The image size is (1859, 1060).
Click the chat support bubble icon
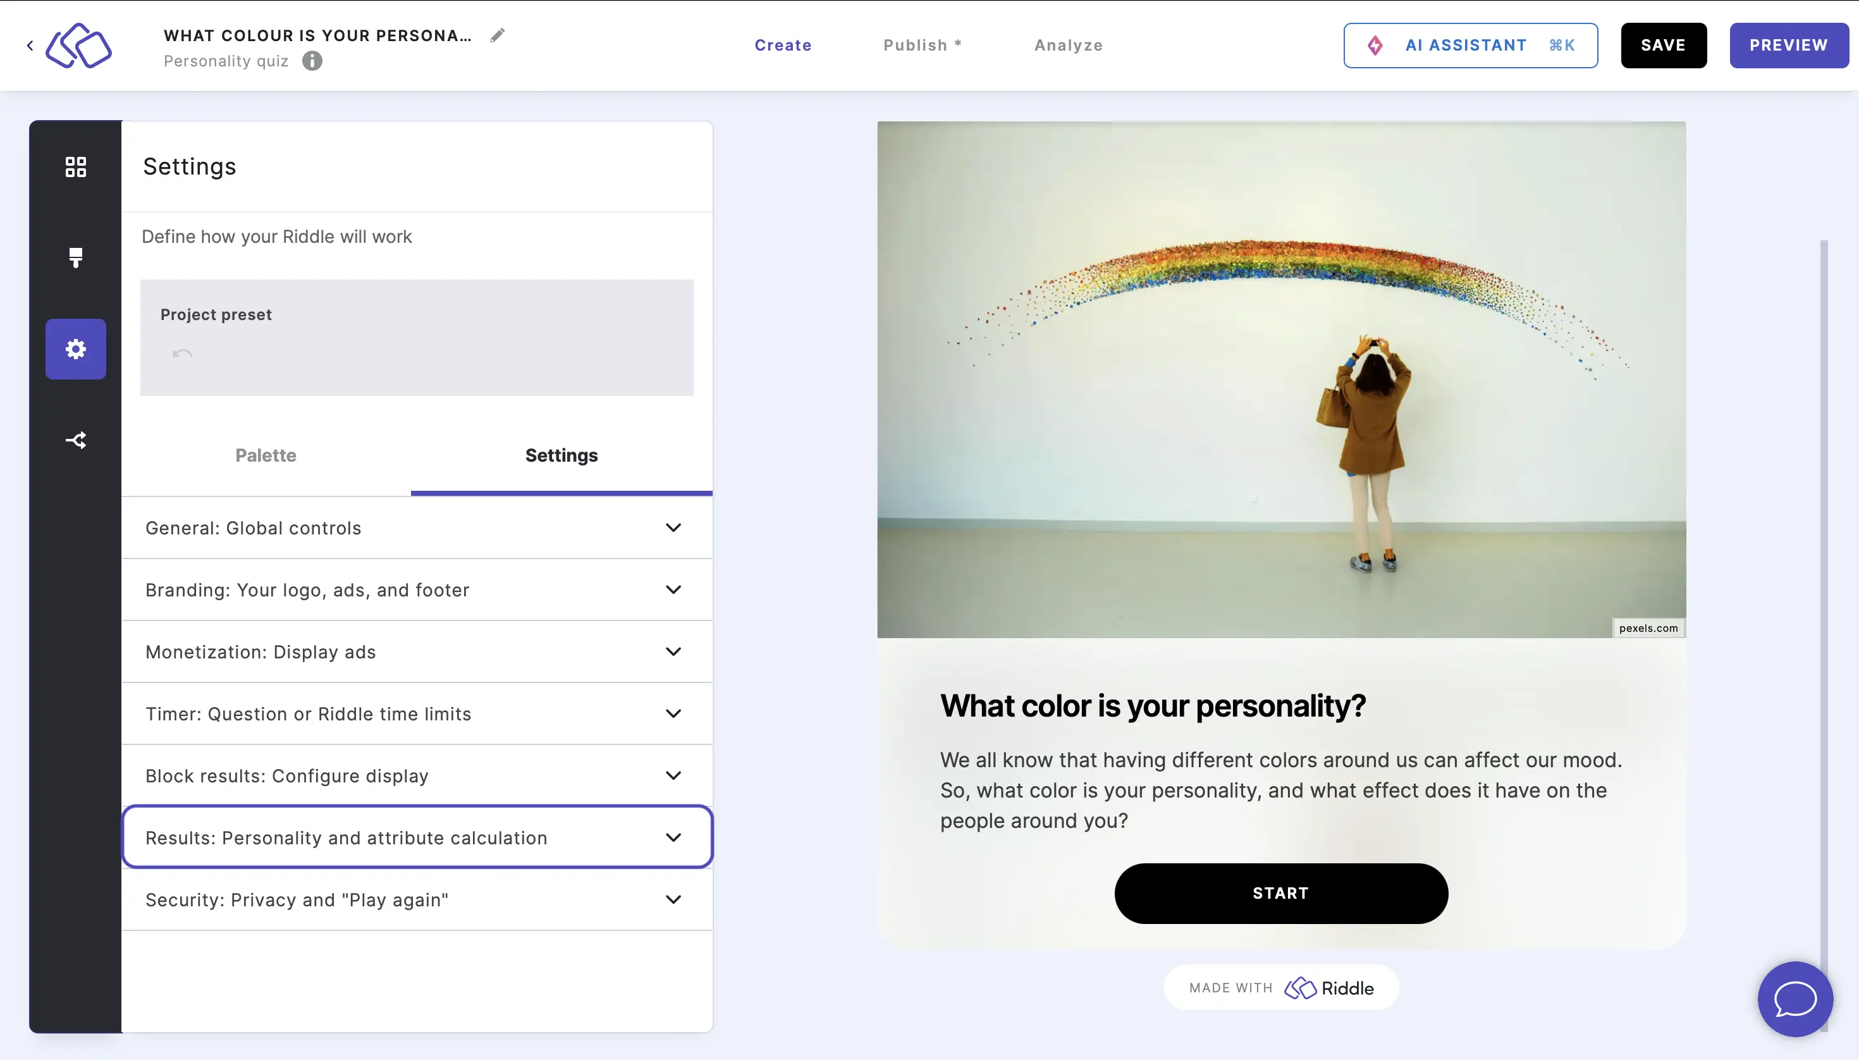1795,1000
